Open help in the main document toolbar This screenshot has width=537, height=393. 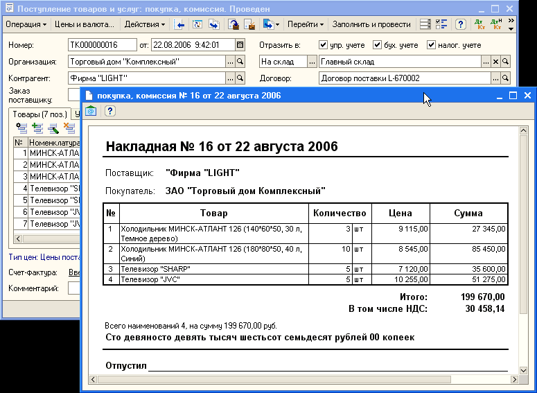[x=461, y=24]
